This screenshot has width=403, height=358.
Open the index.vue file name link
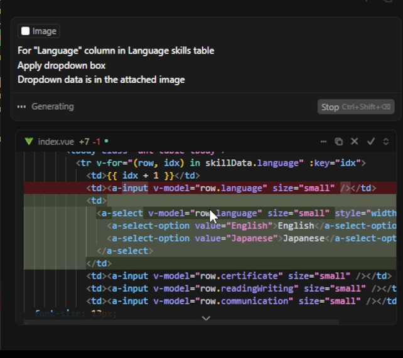click(56, 142)
